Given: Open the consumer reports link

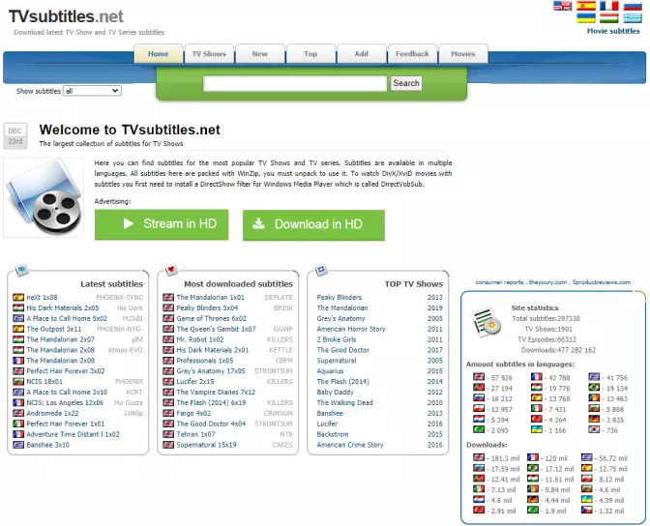Looking at the screenshot, I should pyautogui.click(x=499, y=282).
